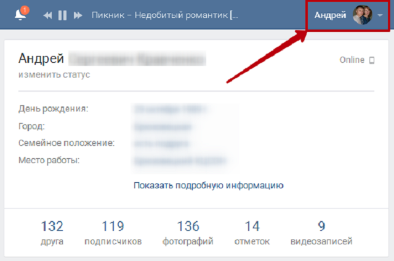
Task: Skip to next audio track
Action: click(78, 15)
